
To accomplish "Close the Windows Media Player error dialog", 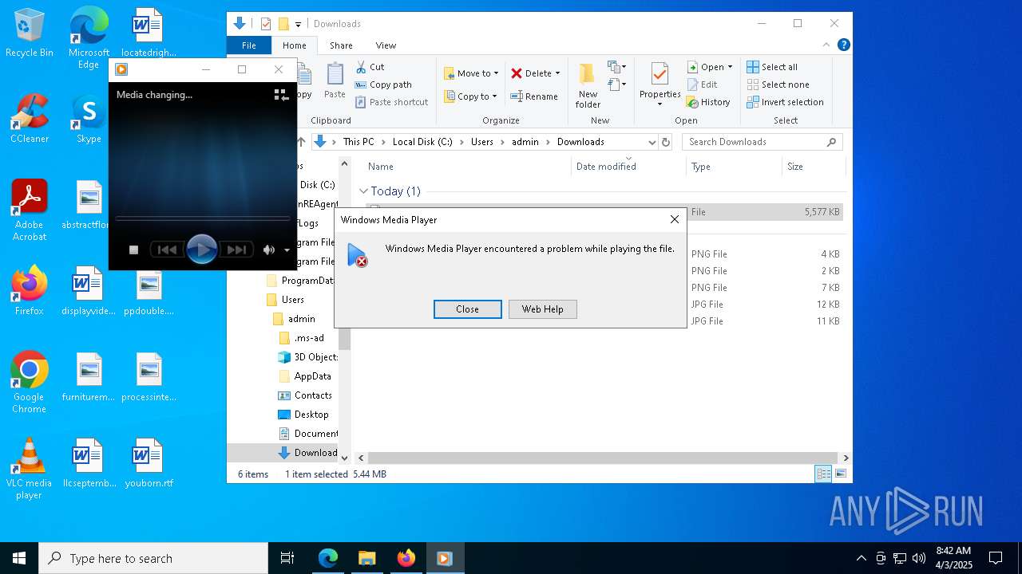I will [x=467, y=309].
